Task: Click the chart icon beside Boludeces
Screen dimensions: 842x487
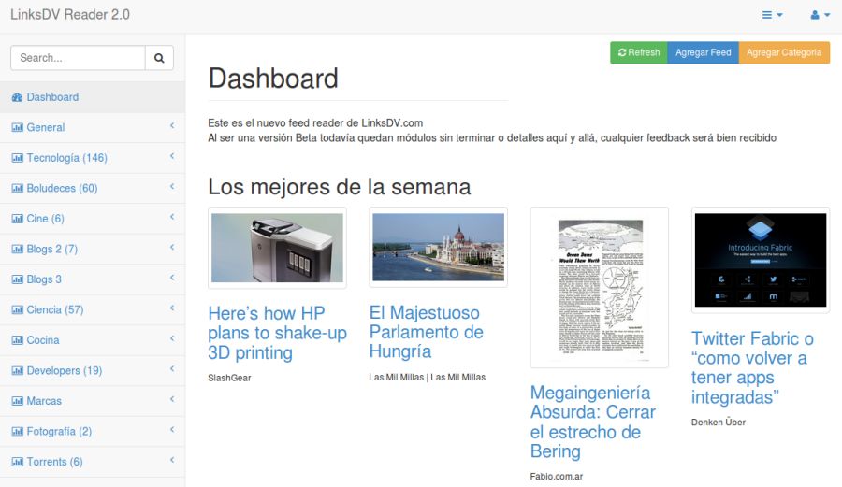Action: [17, 188]
